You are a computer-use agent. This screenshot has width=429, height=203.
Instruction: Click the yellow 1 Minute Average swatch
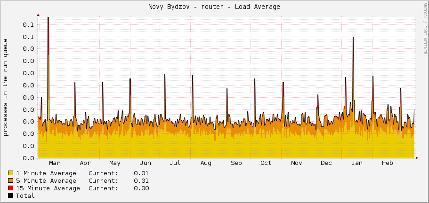(11, 173)
